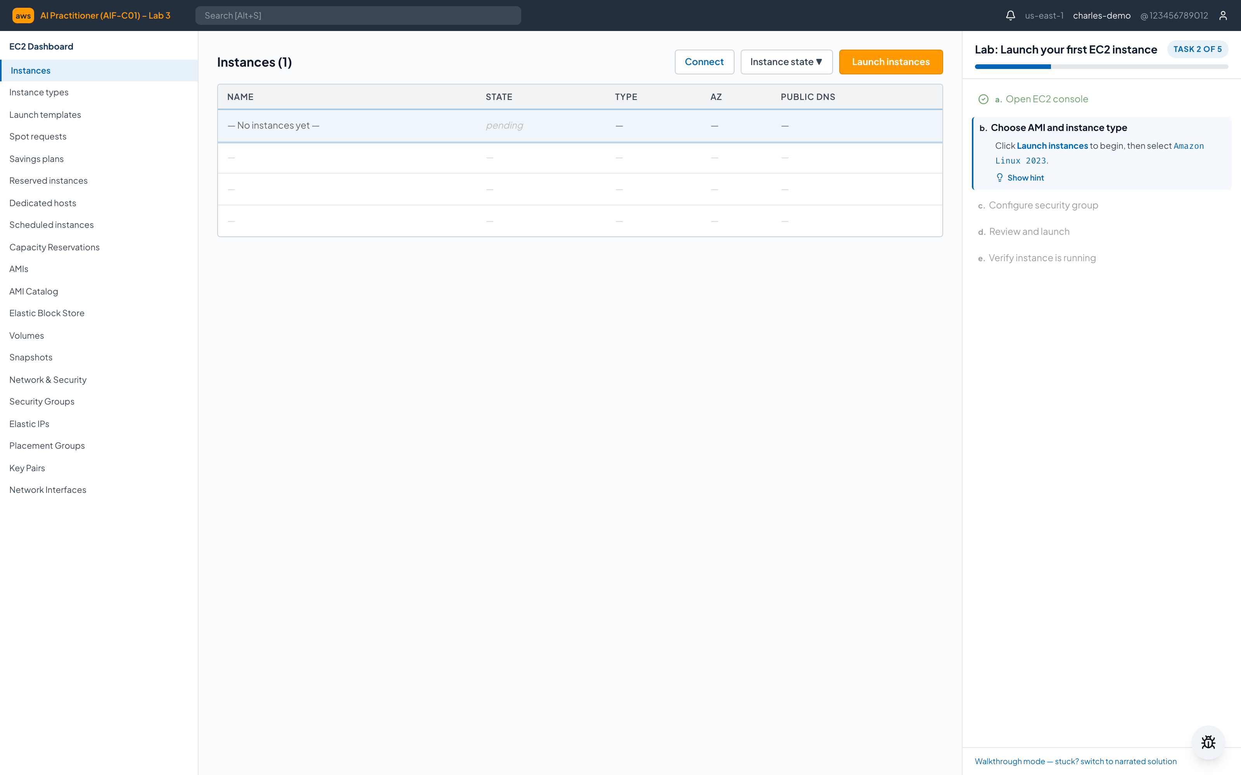
Task: Click the lightbulb hint icon
Action: click(x=999, y=177)
